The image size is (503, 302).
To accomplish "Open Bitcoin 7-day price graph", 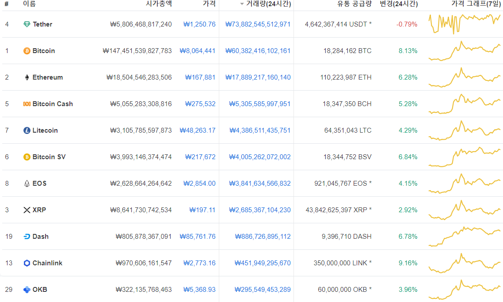I will (x=465, y=51).
